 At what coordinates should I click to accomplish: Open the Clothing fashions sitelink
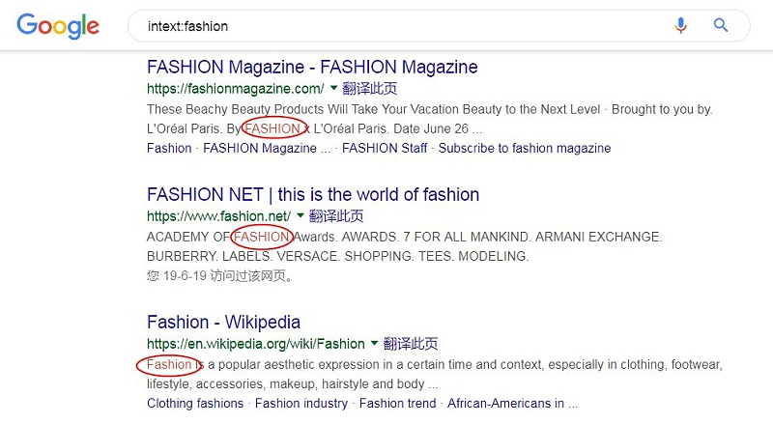click(195, 404)
